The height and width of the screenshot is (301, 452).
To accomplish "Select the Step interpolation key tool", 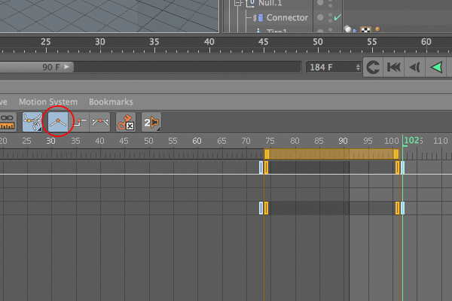I will 79,122.
